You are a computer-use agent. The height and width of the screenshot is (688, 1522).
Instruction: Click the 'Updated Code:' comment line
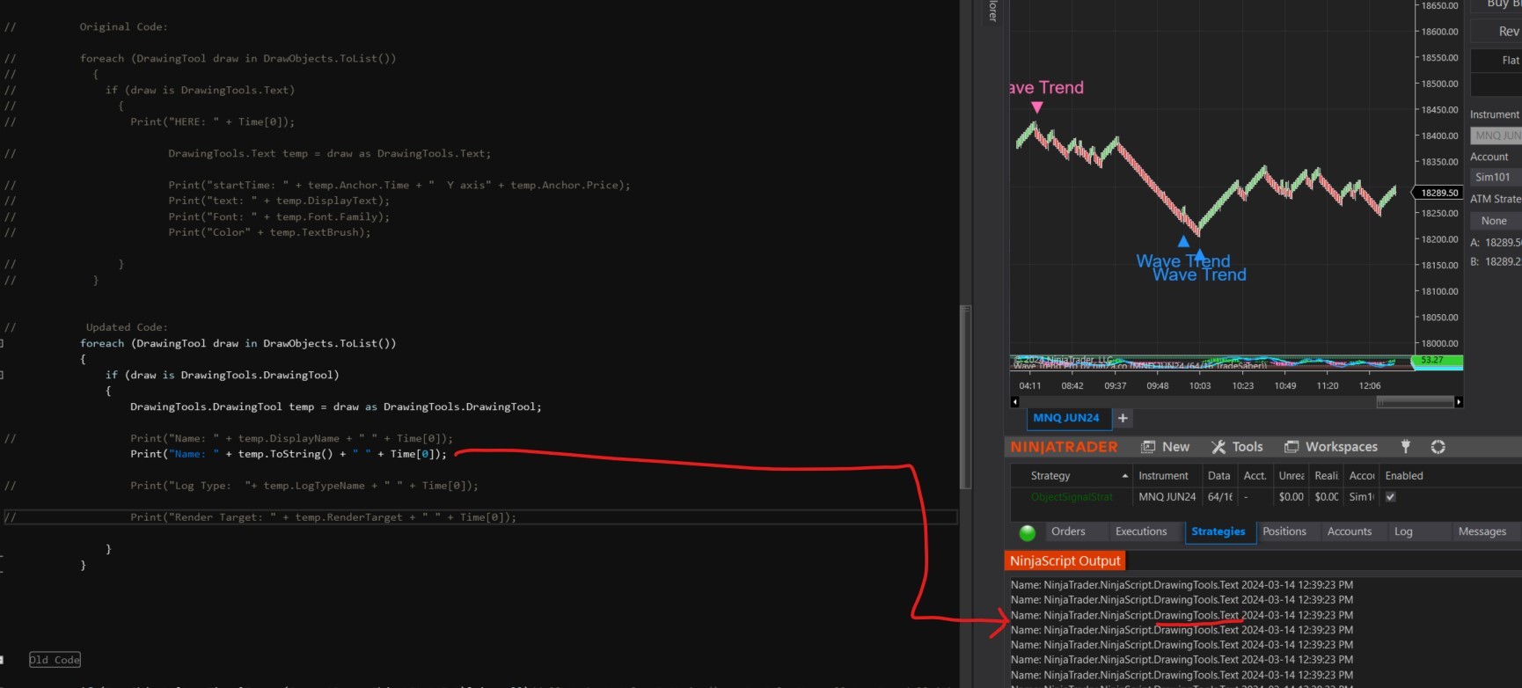click(x=127, y=327)
